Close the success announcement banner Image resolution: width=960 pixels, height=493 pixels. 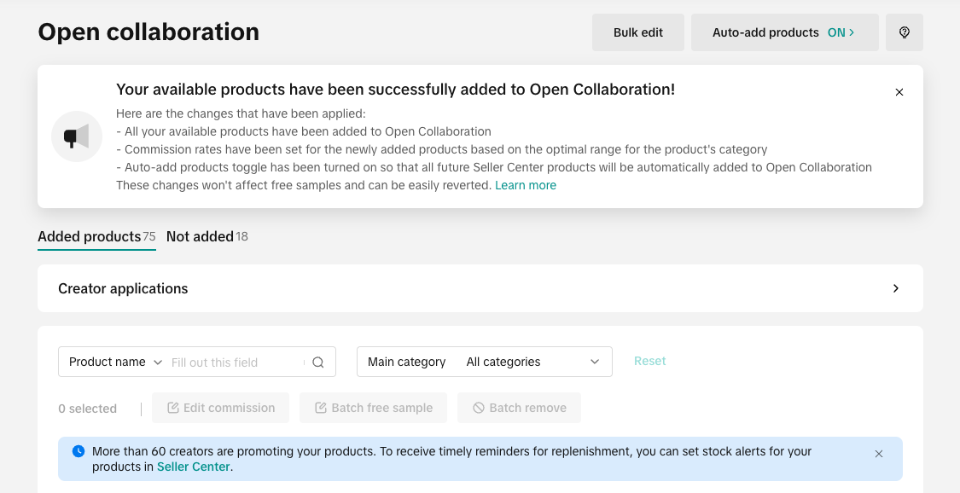pos(899,92)
